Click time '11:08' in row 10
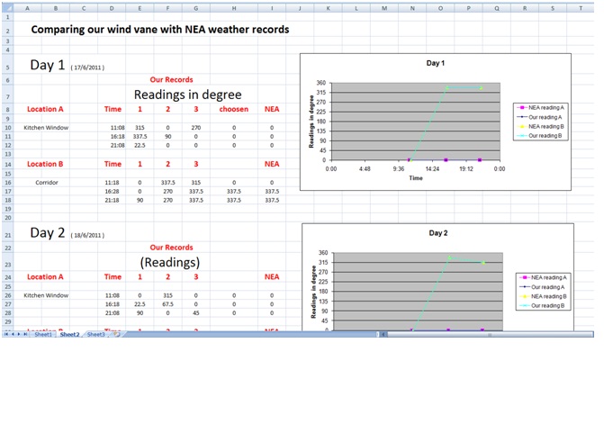Screen dimensions: 604x433 (118, 128)
